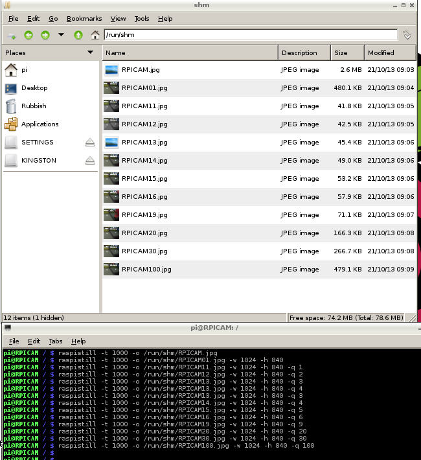The height and width of the screenshot is (460, 421).
Task: Open Rubbish in the Places sidebar
Action: [34, 106]
